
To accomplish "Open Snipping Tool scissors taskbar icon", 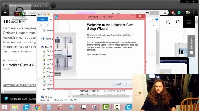I will (95, 108).
